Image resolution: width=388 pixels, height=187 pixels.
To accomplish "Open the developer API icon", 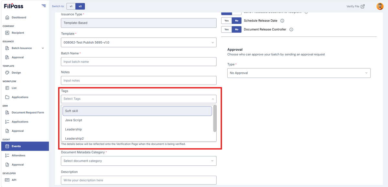I will tap(7, 180).
